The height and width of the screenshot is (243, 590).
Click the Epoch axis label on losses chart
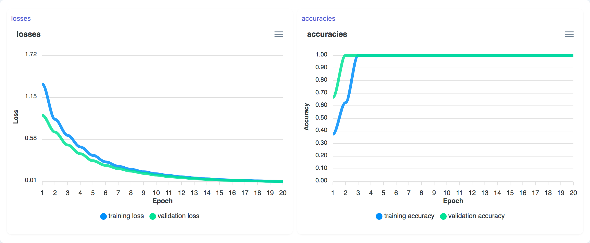click(162, 201)
